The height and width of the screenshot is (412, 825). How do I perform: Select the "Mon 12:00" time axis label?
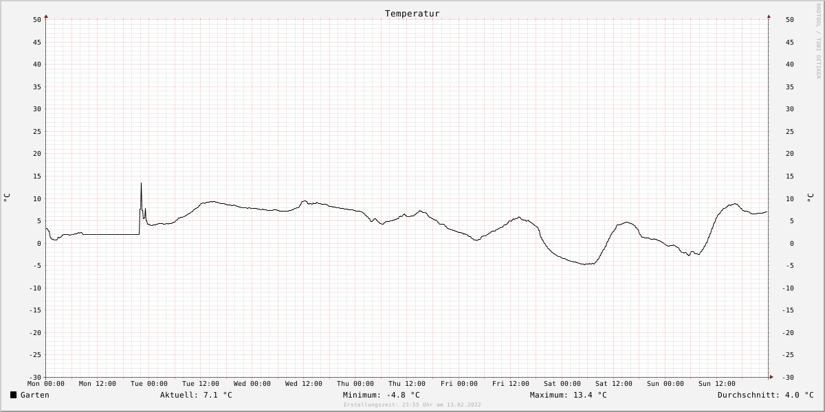click(x=98, y=384)
